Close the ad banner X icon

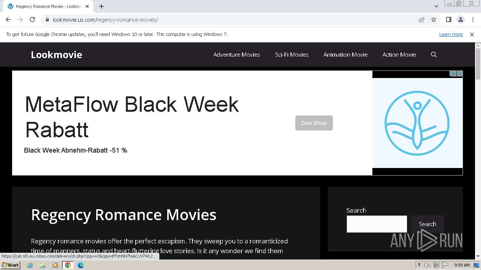click(460, 73)
